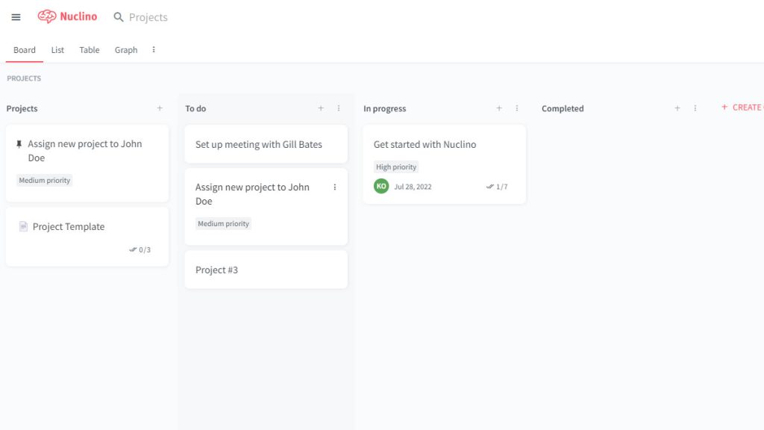
Task: Click the Nuclino brain logo
Action: pos(47,16)
